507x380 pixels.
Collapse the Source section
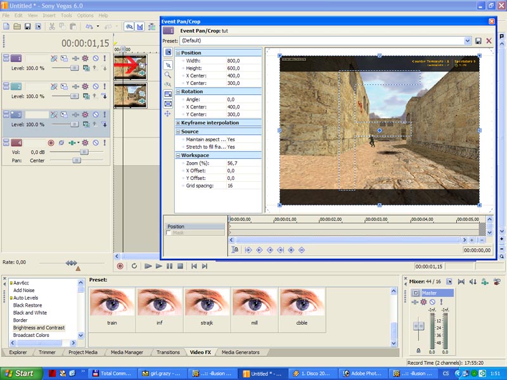178,132
